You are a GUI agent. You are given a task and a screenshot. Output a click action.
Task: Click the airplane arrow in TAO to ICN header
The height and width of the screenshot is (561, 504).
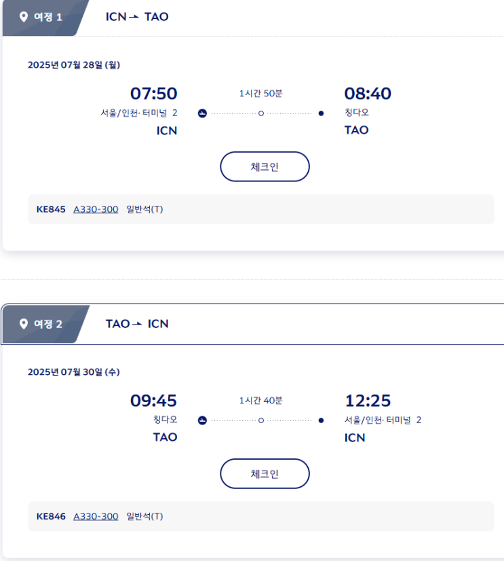pos(138,324)
